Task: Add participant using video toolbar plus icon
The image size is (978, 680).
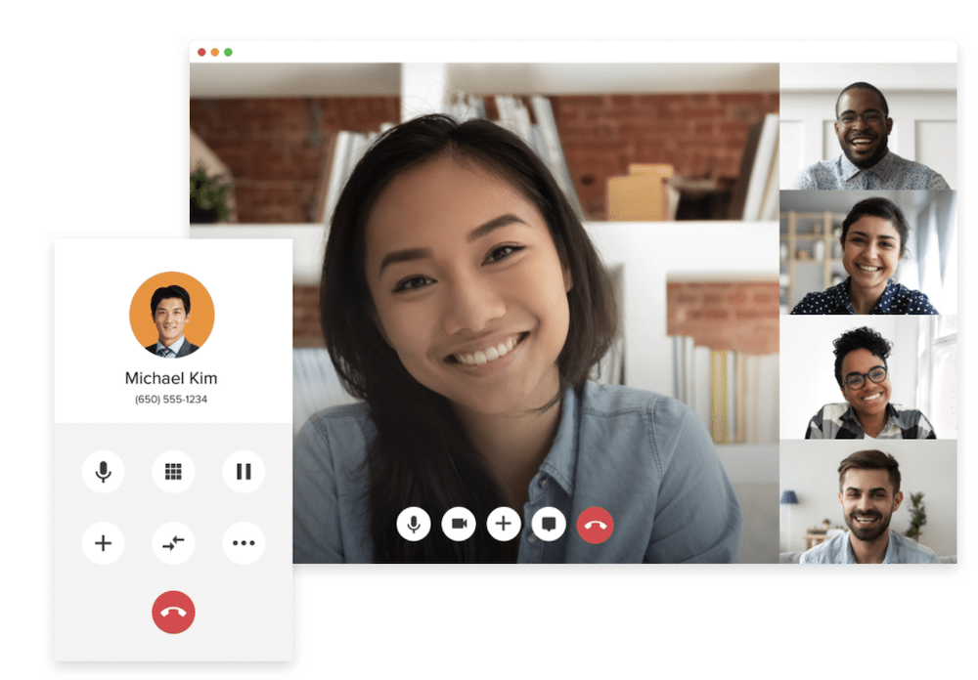Action: [x=504, y=524]
